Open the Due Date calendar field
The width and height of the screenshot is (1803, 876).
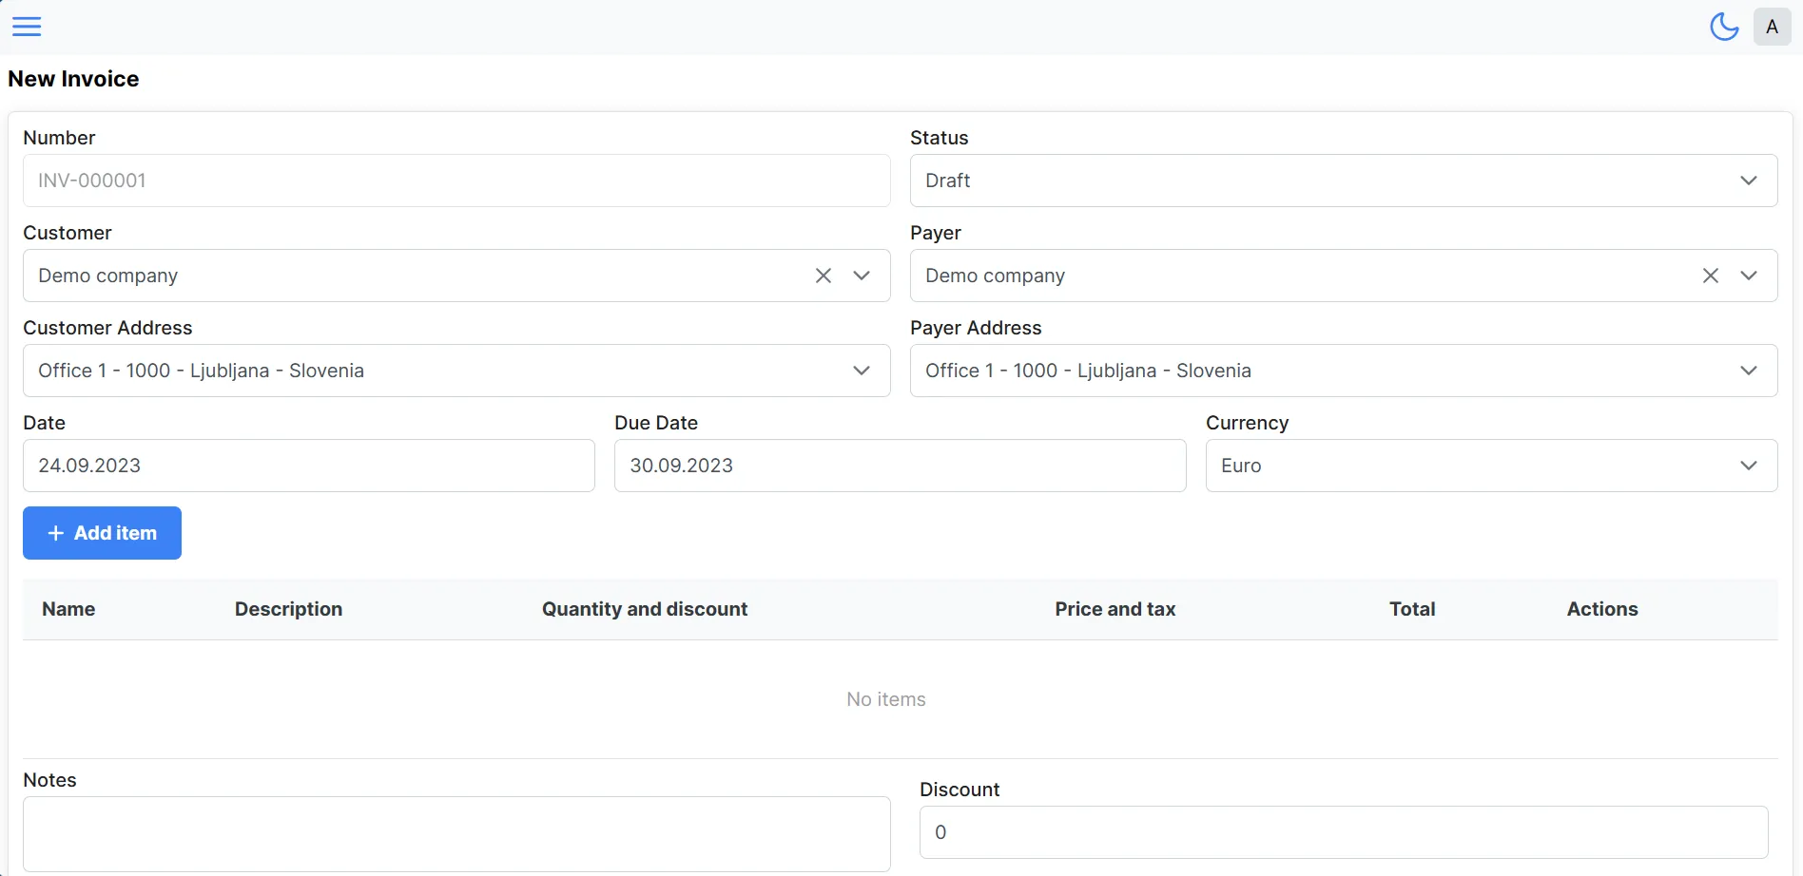pyautogui.click(x=900, y=466)
